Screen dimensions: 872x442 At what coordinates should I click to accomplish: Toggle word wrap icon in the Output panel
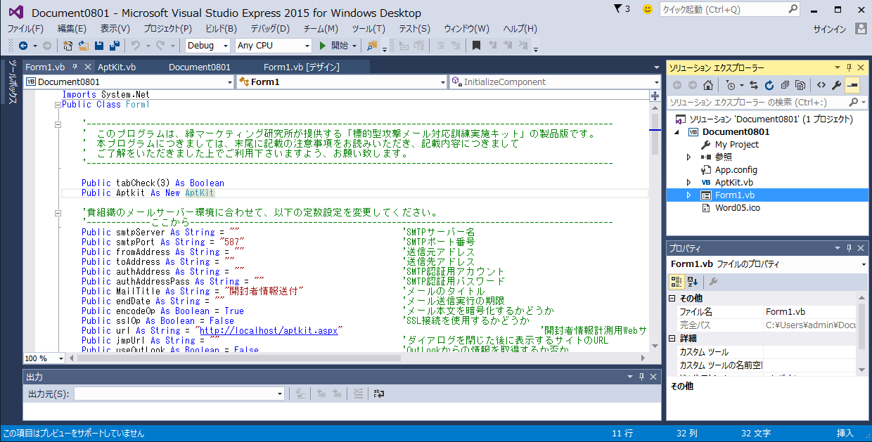coord(378,394)
